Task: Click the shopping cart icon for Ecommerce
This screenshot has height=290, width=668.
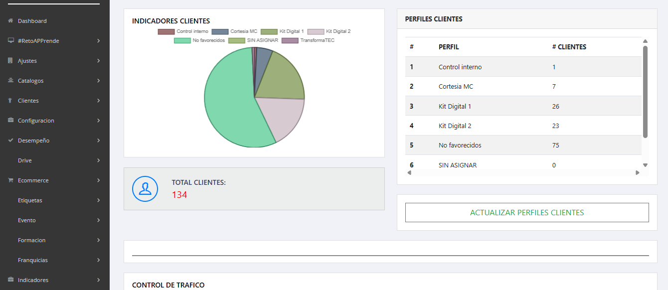Action: pyautogui.click(x=10, y=180)
